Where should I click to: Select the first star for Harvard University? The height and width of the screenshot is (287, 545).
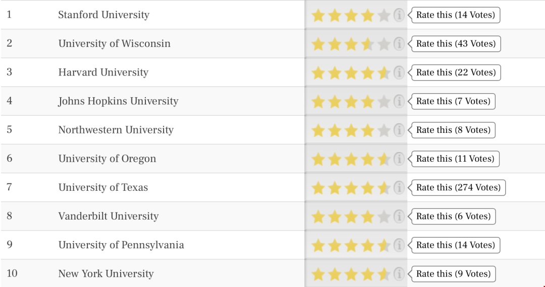[x=318, y=73]
